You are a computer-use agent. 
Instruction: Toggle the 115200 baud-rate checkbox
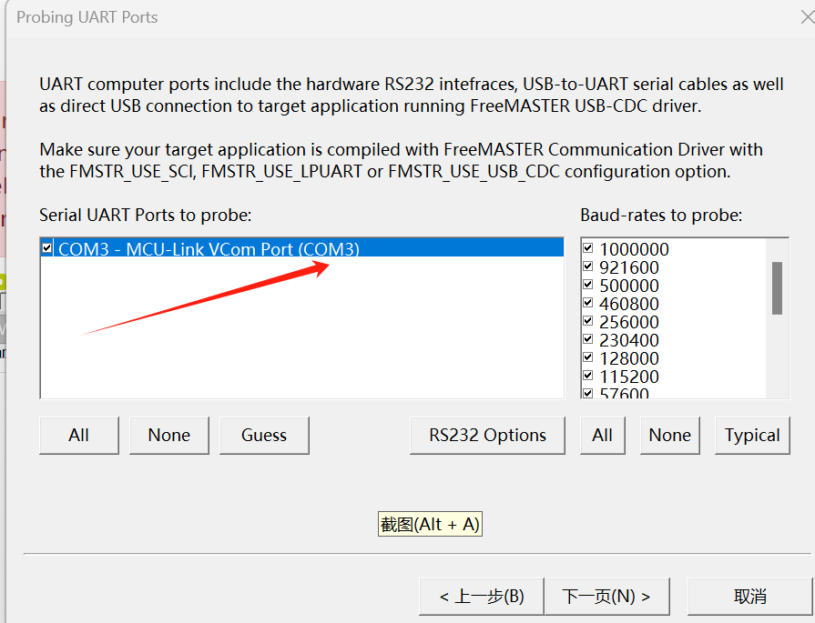(587, 376)
